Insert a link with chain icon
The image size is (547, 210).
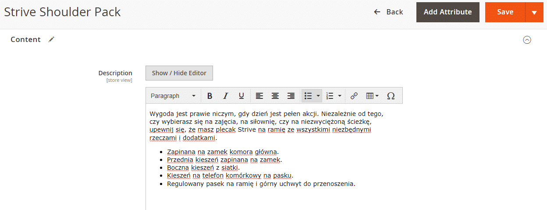pyautogui.click(x=354, y=96)
